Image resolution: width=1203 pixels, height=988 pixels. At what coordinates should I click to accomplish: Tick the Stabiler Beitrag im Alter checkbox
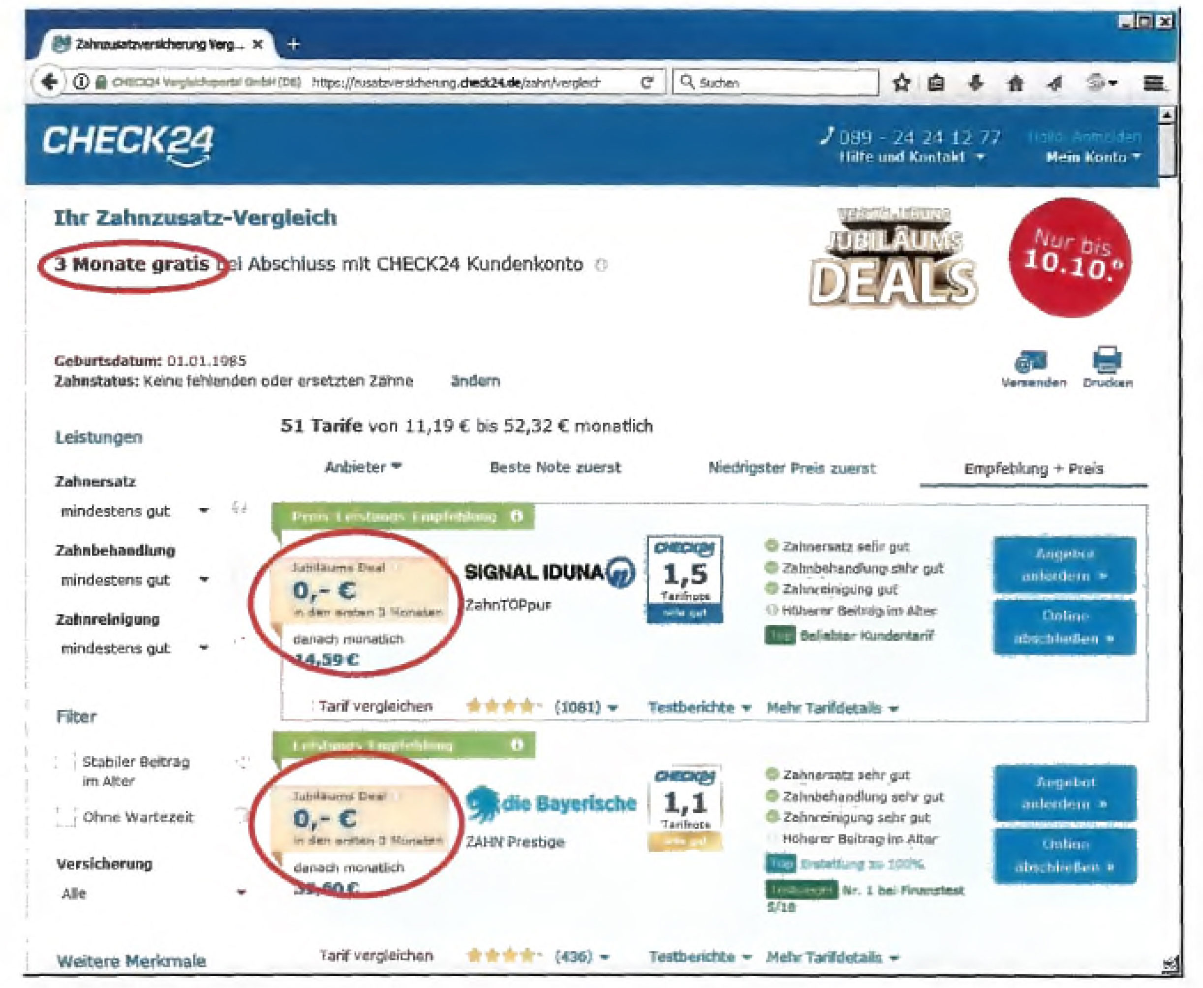pos(66,762)
